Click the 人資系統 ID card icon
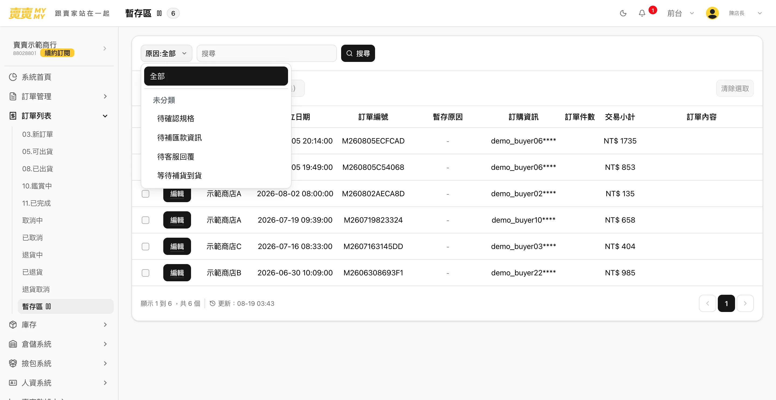The image size is (776, 400). 13,383
